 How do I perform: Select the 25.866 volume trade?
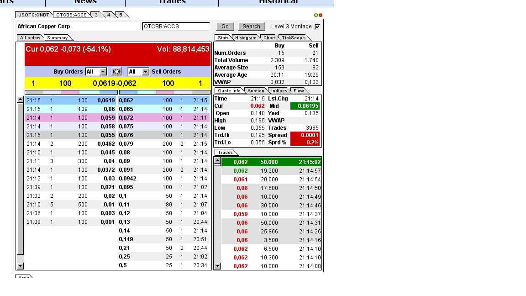coord(271,232)
